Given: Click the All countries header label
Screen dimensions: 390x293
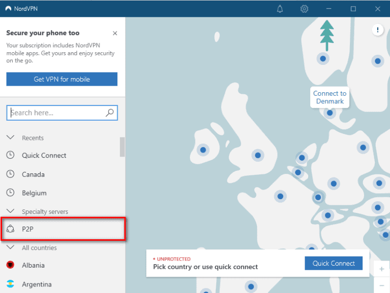Looking at the screenshot, I should (x=39, y=248).
